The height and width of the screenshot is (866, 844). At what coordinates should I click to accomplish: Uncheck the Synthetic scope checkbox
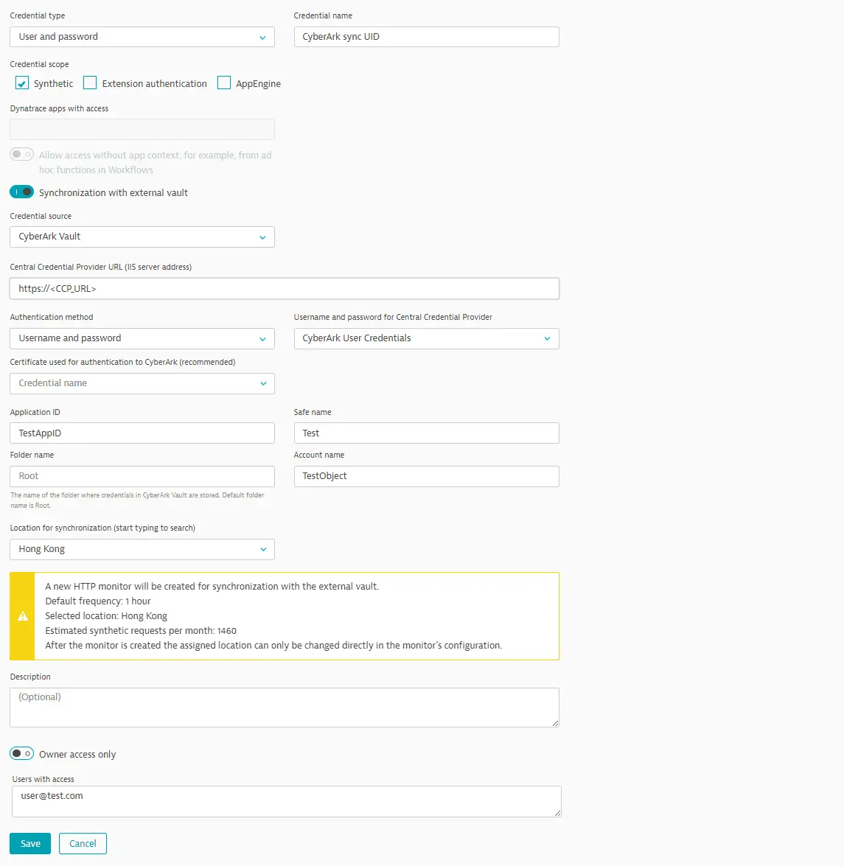pos(22,83)
